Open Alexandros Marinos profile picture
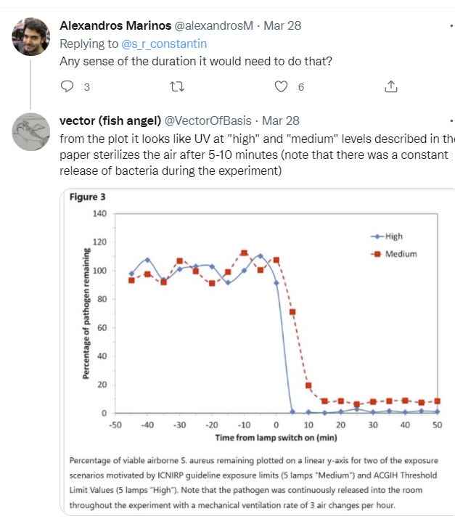 pos(30,36)
